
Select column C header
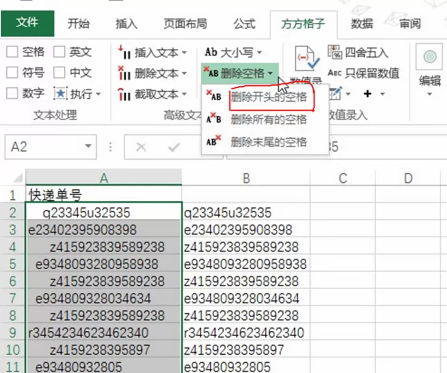342,178
